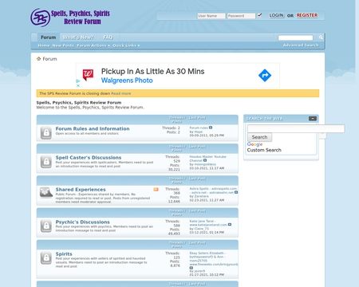Click the Google Custom Search button
The width and height of the screenshot is (359, 287).
coord(259,137)
